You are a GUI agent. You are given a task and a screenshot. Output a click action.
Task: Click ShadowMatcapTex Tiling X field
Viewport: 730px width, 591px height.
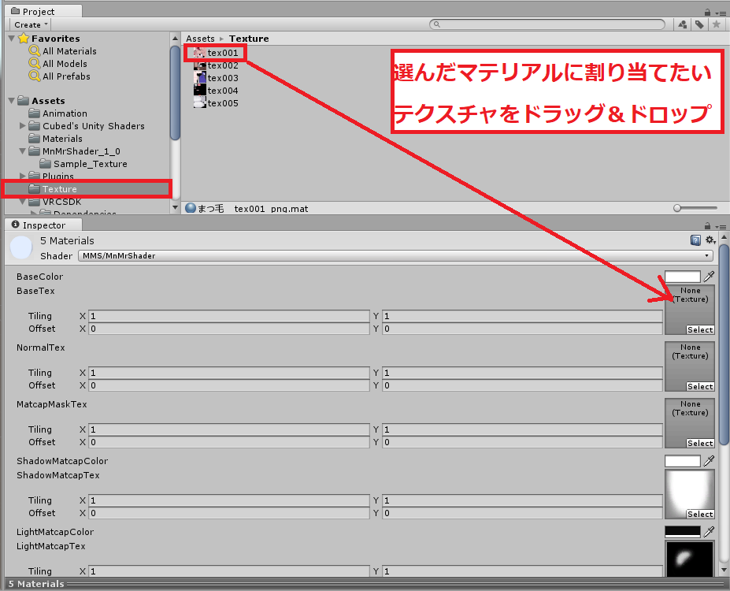coord(229,500)
